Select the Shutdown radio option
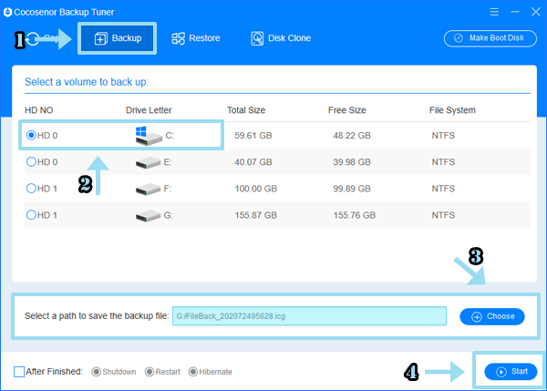The width and height of the screenshot is (547, 391). click(x=96, y=372)
